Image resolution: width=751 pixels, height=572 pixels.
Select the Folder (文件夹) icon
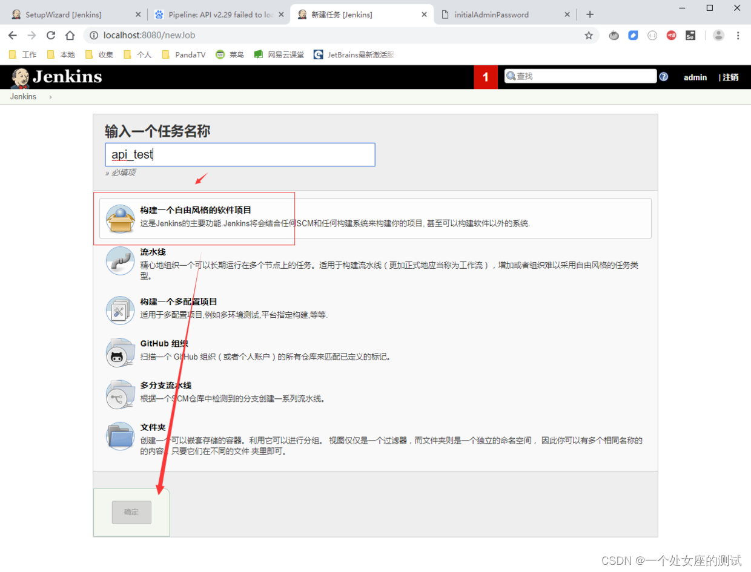pos(120,436)
